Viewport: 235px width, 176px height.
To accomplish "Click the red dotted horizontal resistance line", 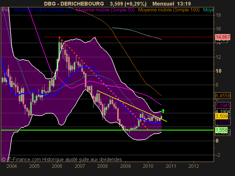I will coord(129,37).
